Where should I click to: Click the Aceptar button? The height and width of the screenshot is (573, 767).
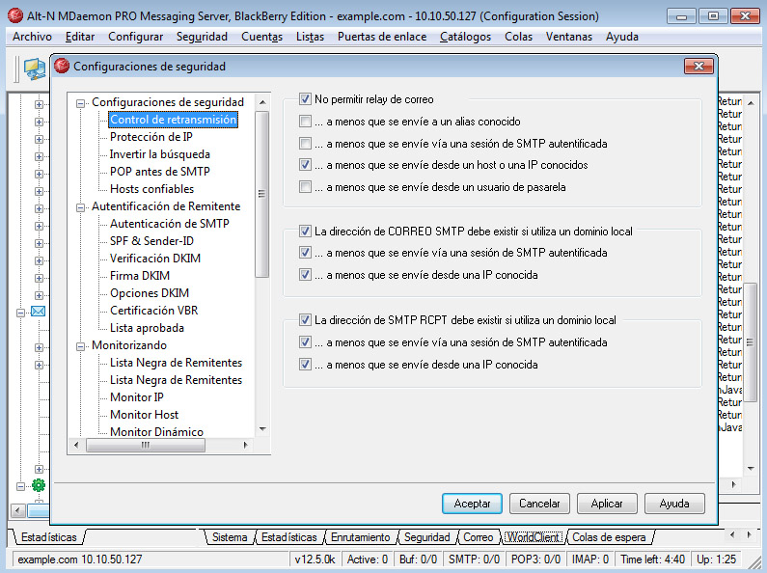click(x=472, y=504)
